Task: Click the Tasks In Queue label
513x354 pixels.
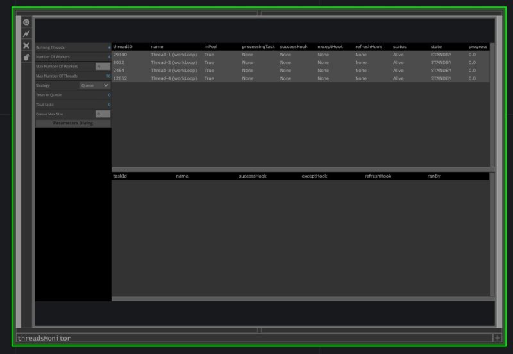Action: coord(49,95)
